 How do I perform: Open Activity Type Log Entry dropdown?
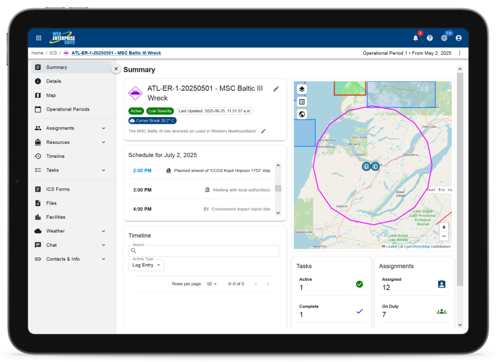pos(146,265)
